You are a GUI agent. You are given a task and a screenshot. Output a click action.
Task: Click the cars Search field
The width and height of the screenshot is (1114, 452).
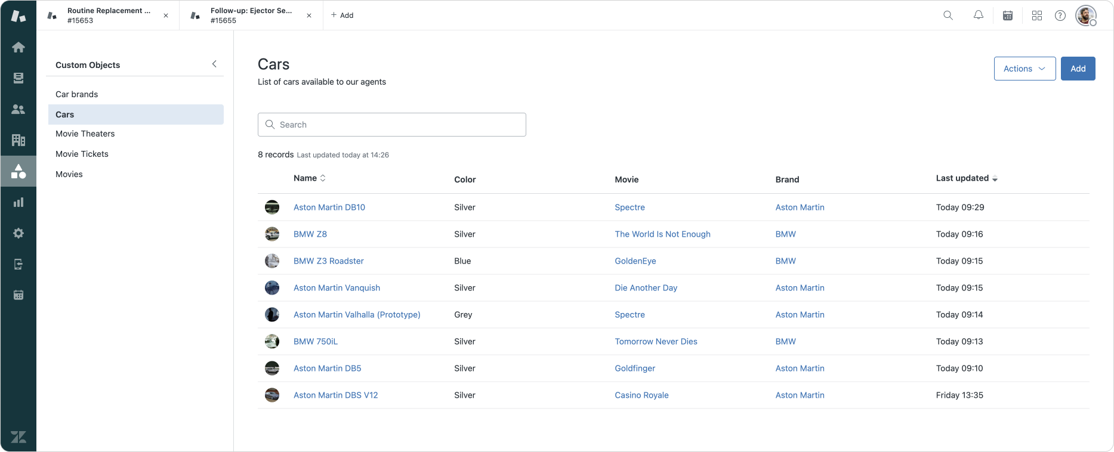[392, 125]
